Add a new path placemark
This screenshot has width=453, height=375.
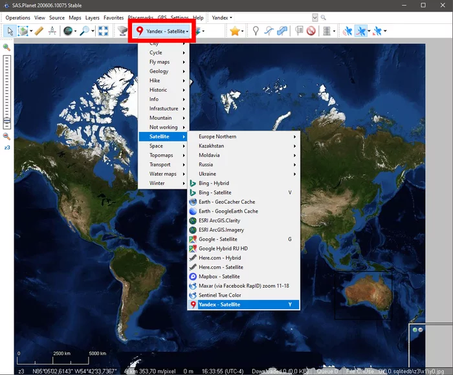tap(269, 31)
